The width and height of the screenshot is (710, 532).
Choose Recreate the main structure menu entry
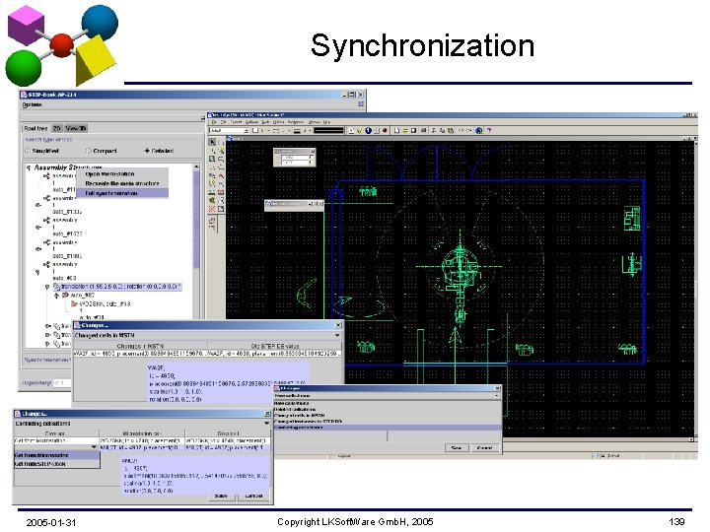pyautogui.click(x=122, y=183)
